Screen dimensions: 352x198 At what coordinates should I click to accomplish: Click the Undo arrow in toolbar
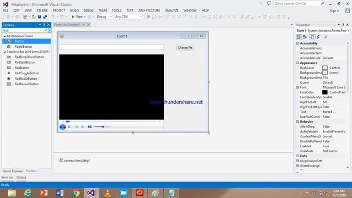click(53, 16)
